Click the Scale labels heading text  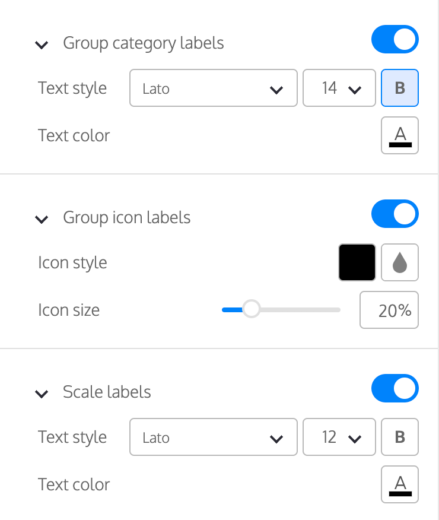pyautogui.click(x=107, y=392)
